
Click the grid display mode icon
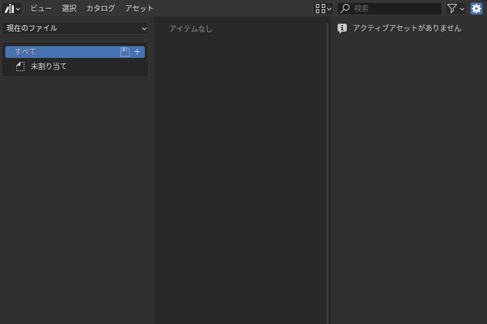pos(320,9)
